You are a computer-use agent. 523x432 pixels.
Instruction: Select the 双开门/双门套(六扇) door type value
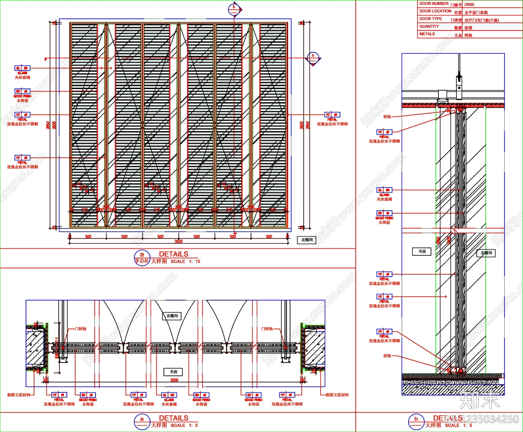tap(481, 20)
